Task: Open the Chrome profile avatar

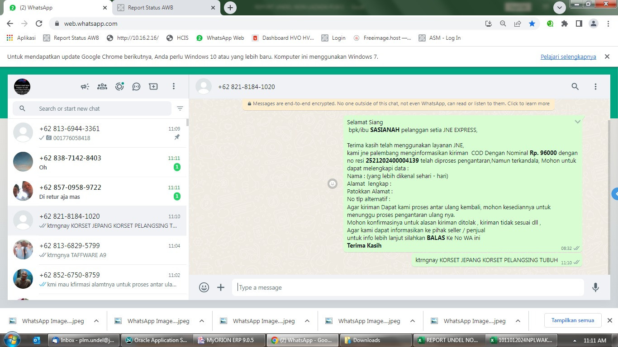Action: click(593, 23)
